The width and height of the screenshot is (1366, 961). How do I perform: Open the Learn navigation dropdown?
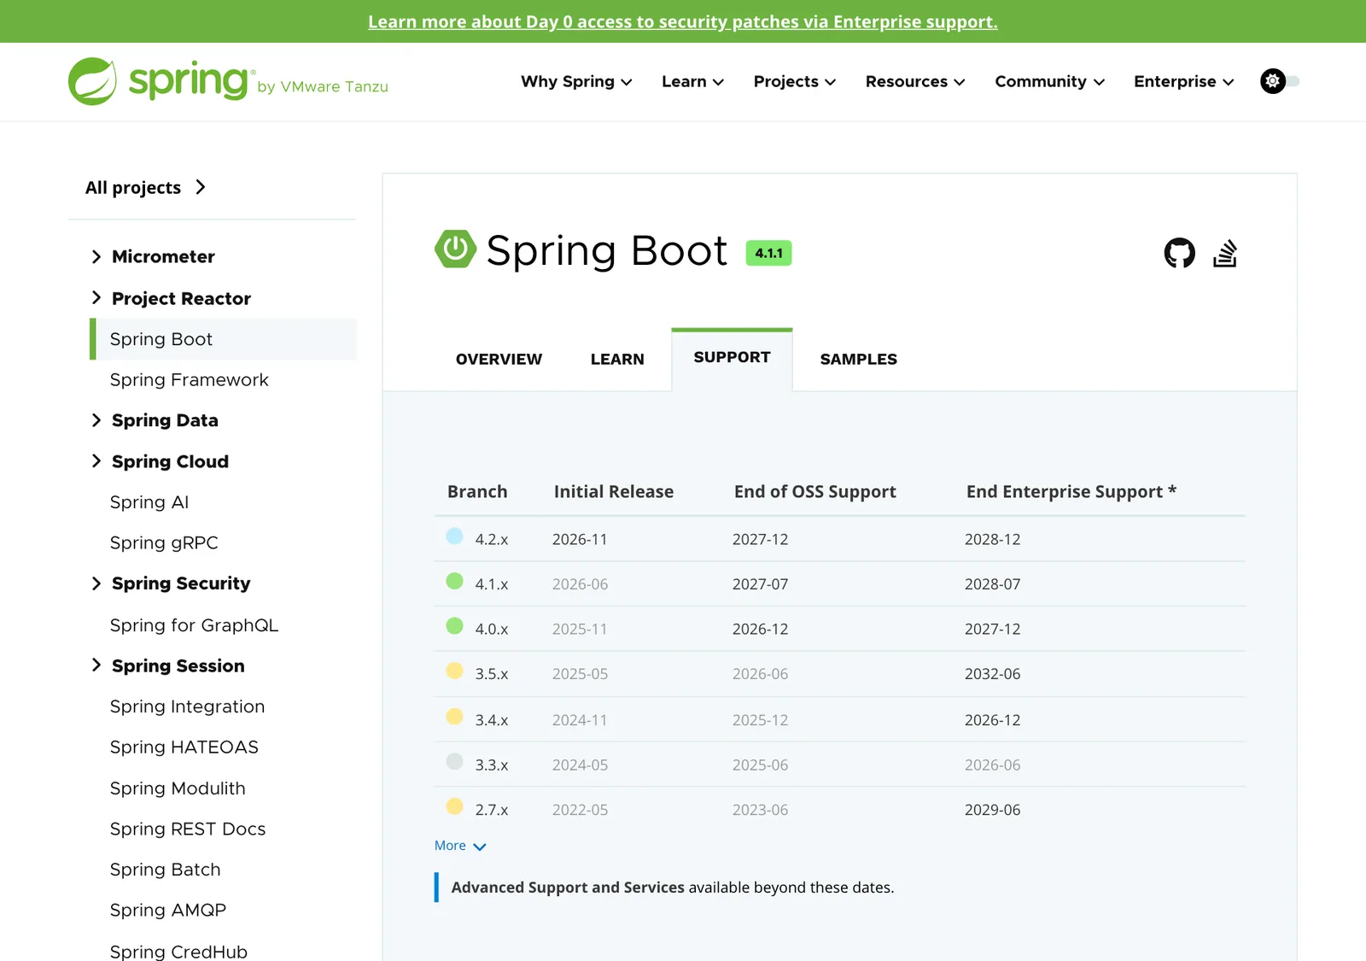[692, 82]
